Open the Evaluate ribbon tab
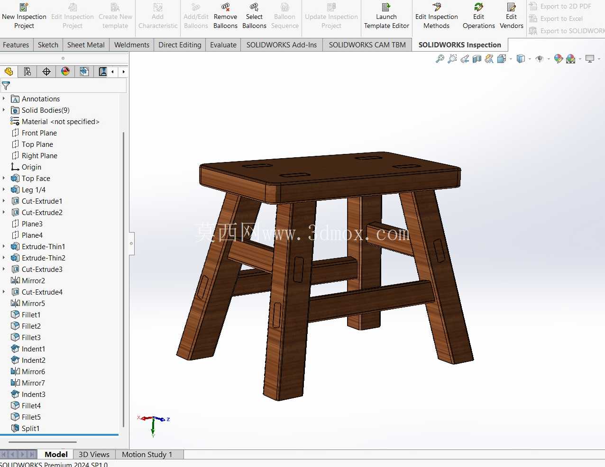605x467 pixels. [x=223, y=45]
